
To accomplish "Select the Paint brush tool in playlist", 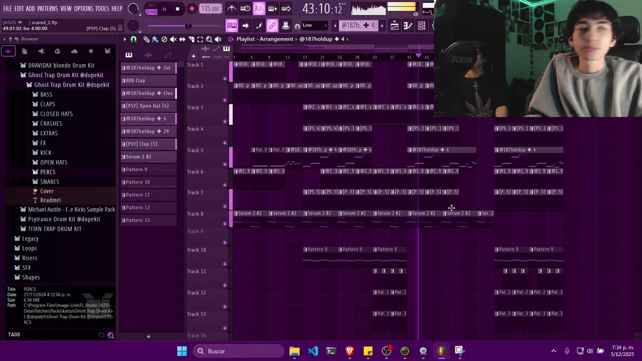I will (x=155, y=39).
